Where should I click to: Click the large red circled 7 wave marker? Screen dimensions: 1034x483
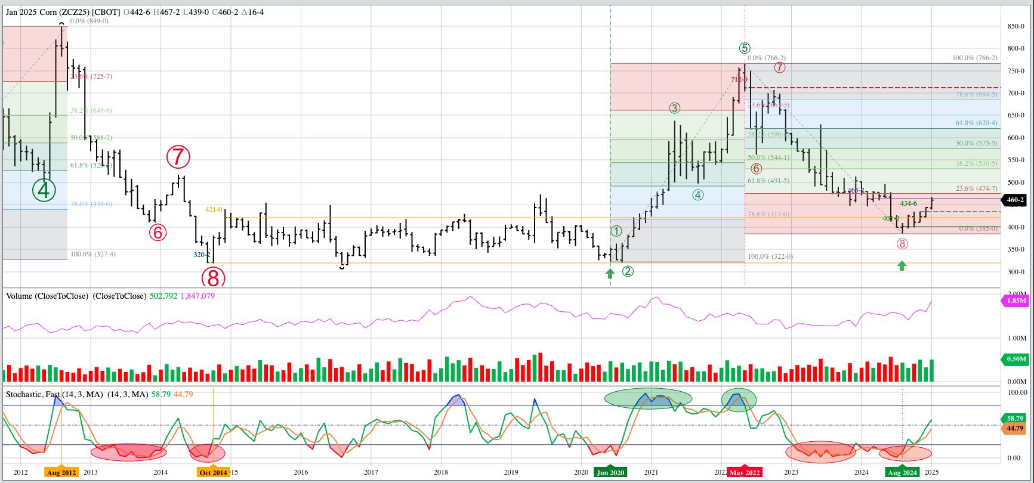(x=178, y=157)
